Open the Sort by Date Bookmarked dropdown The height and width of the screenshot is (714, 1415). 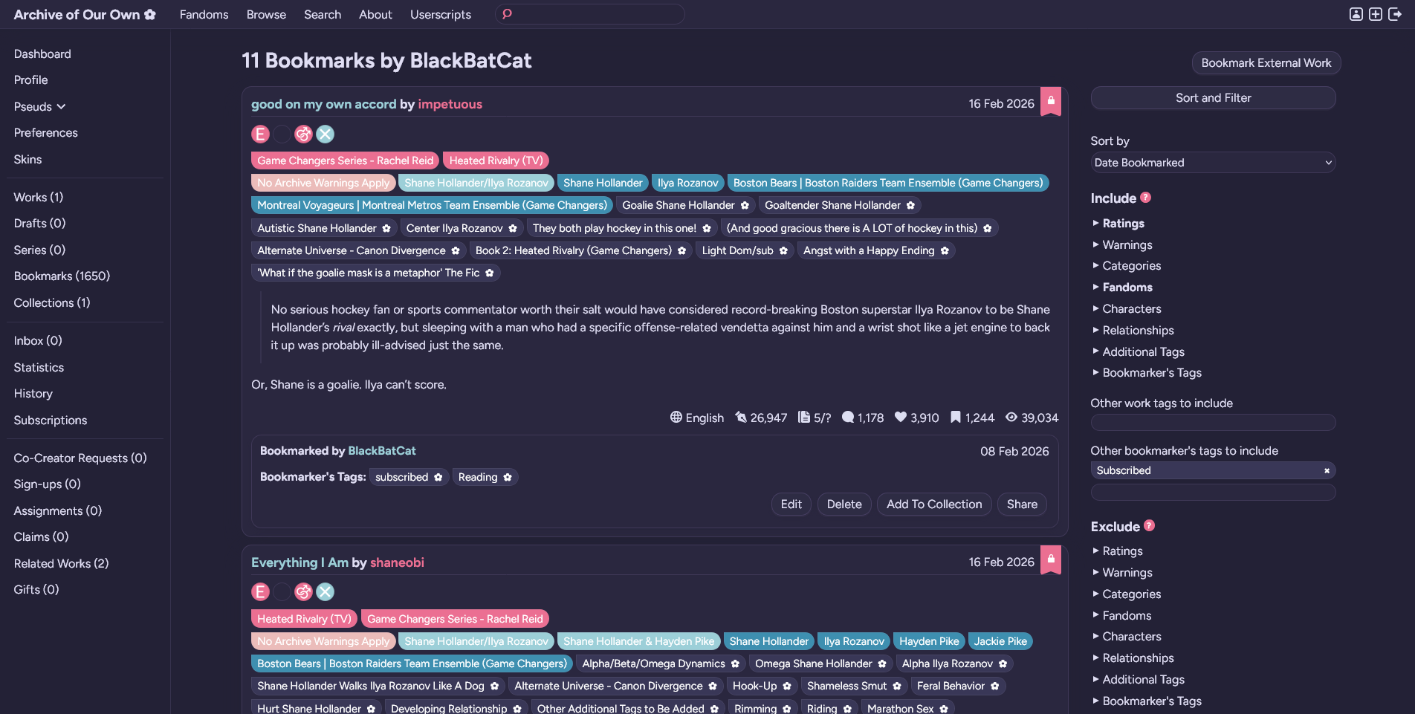[1213, 162]
